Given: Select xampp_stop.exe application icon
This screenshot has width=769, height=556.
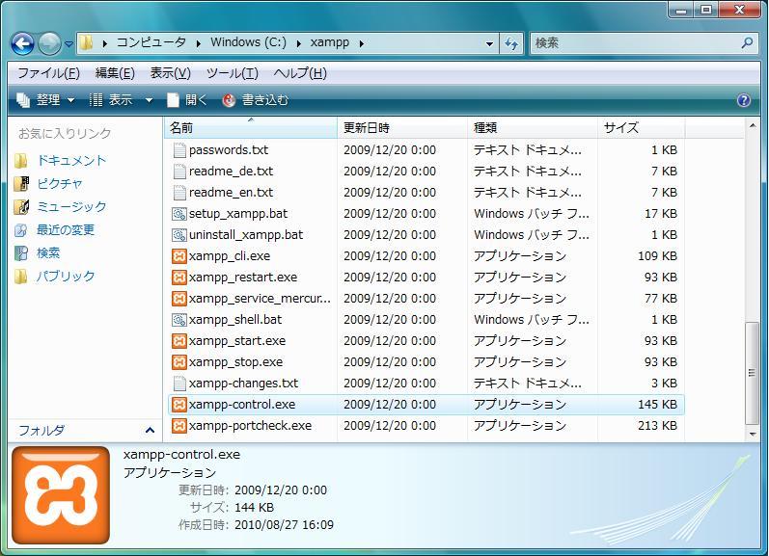Looking at the screenshot, I should [x=179, y=362].
